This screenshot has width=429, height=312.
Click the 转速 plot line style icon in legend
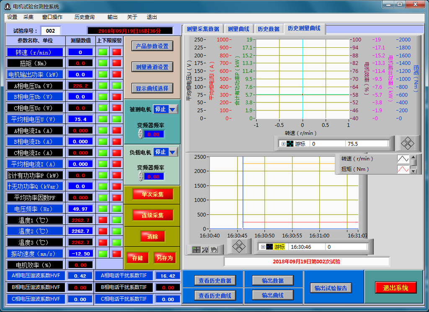pos(403,159)
